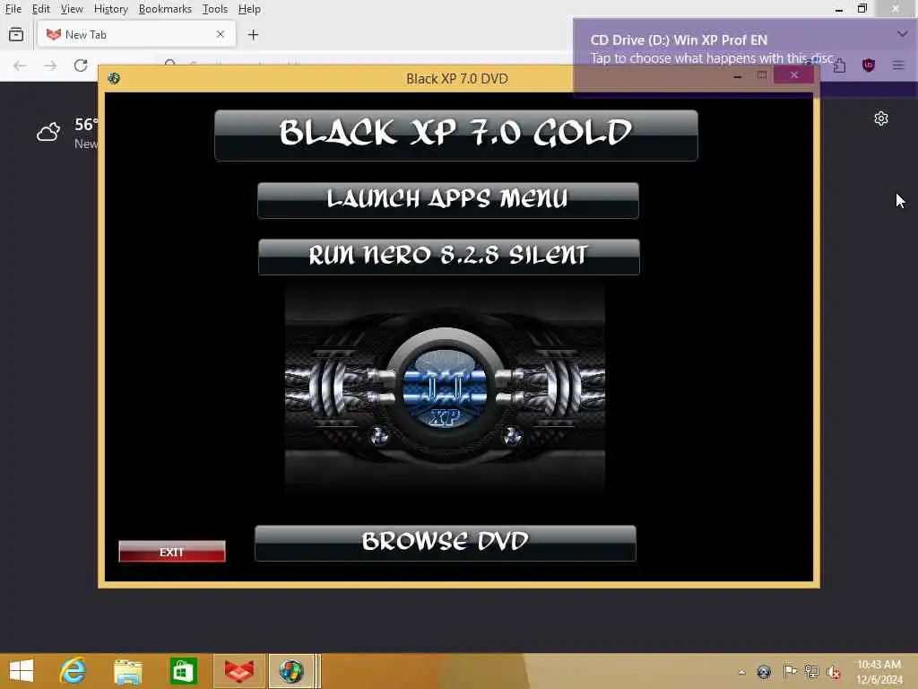Click the weather cloud icon
The height and width of the screenshot is (689, 918).
click(x=48, y=132)
